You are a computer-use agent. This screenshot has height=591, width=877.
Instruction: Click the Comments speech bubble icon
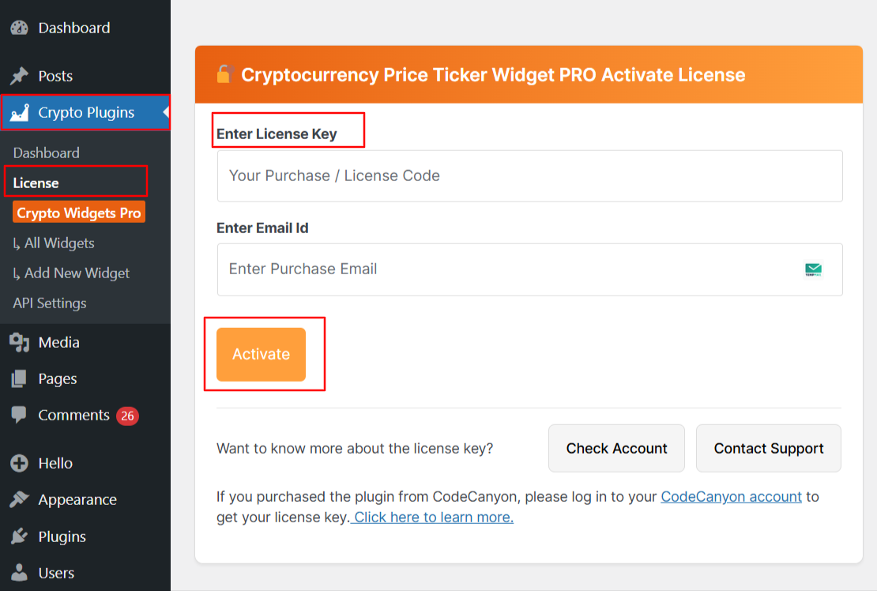click(x=19, y=416)
